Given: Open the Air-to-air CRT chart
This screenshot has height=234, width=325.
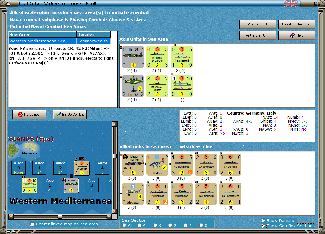Looking at the screenshot, I should point(258,24).
